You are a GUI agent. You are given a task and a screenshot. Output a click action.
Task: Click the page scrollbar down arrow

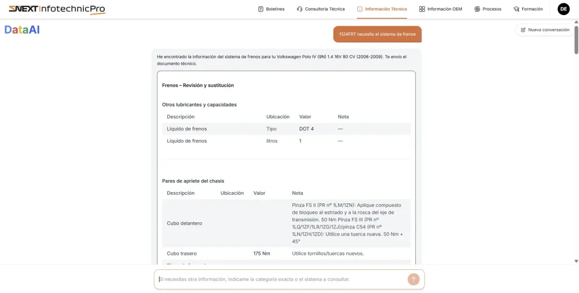576,261
